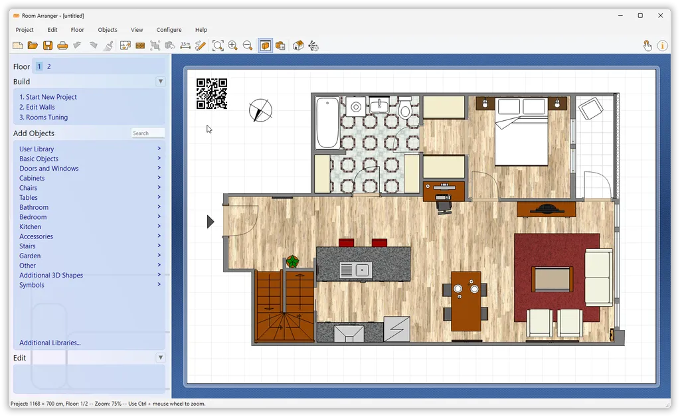Focus the Add Objects search field
Image resolution: width=680 pixels, height=417 pixels.
click(x=148, y=133)
